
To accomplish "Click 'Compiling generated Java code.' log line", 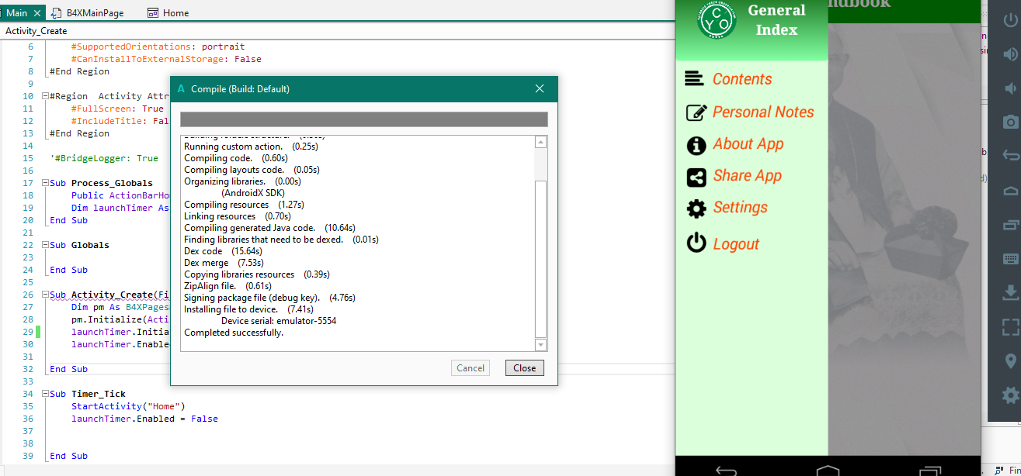I will coord(269,228).
